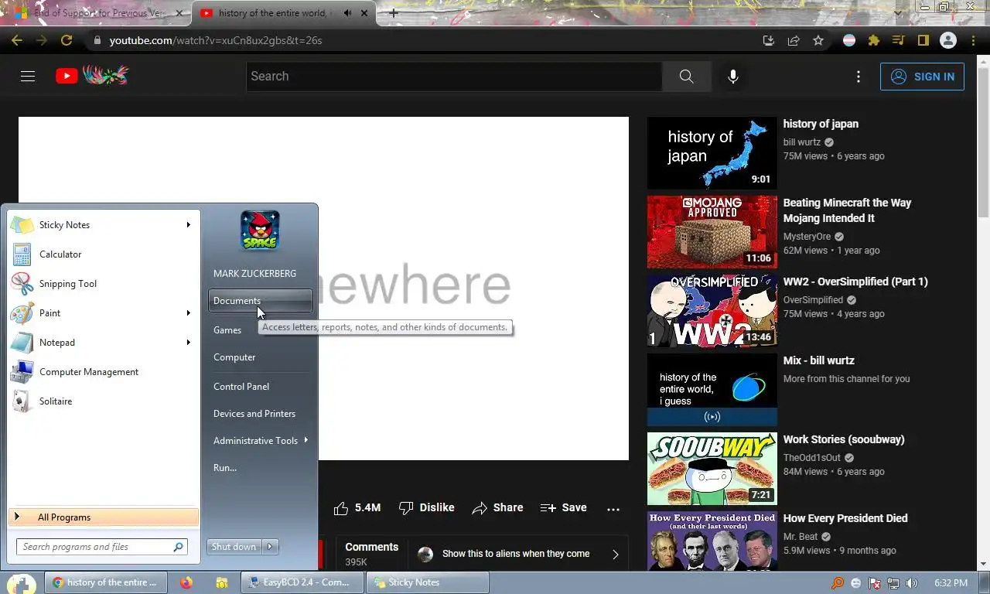Open the tab search dropdown in Chrome
This screenshot has width=990, height=594.
898,12
